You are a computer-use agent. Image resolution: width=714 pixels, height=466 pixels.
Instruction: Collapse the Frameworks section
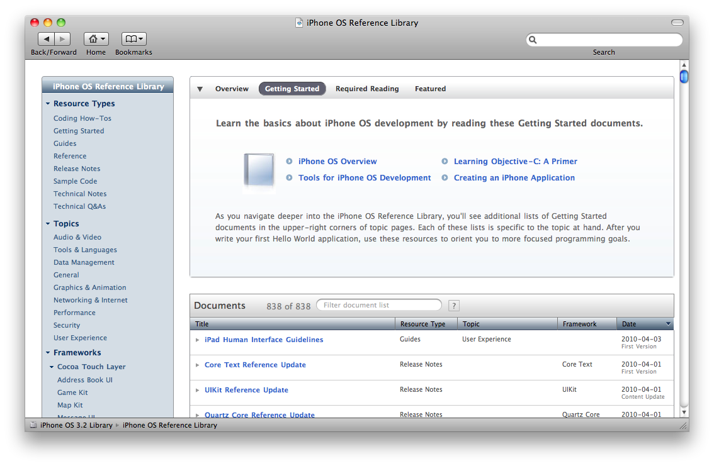pyautogui.click(x=48, y=353)
